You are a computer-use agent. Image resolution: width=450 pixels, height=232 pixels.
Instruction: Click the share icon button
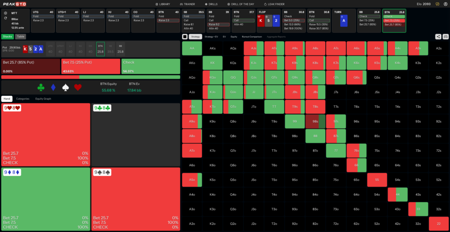pyautogui.click(x=439, y=36)
